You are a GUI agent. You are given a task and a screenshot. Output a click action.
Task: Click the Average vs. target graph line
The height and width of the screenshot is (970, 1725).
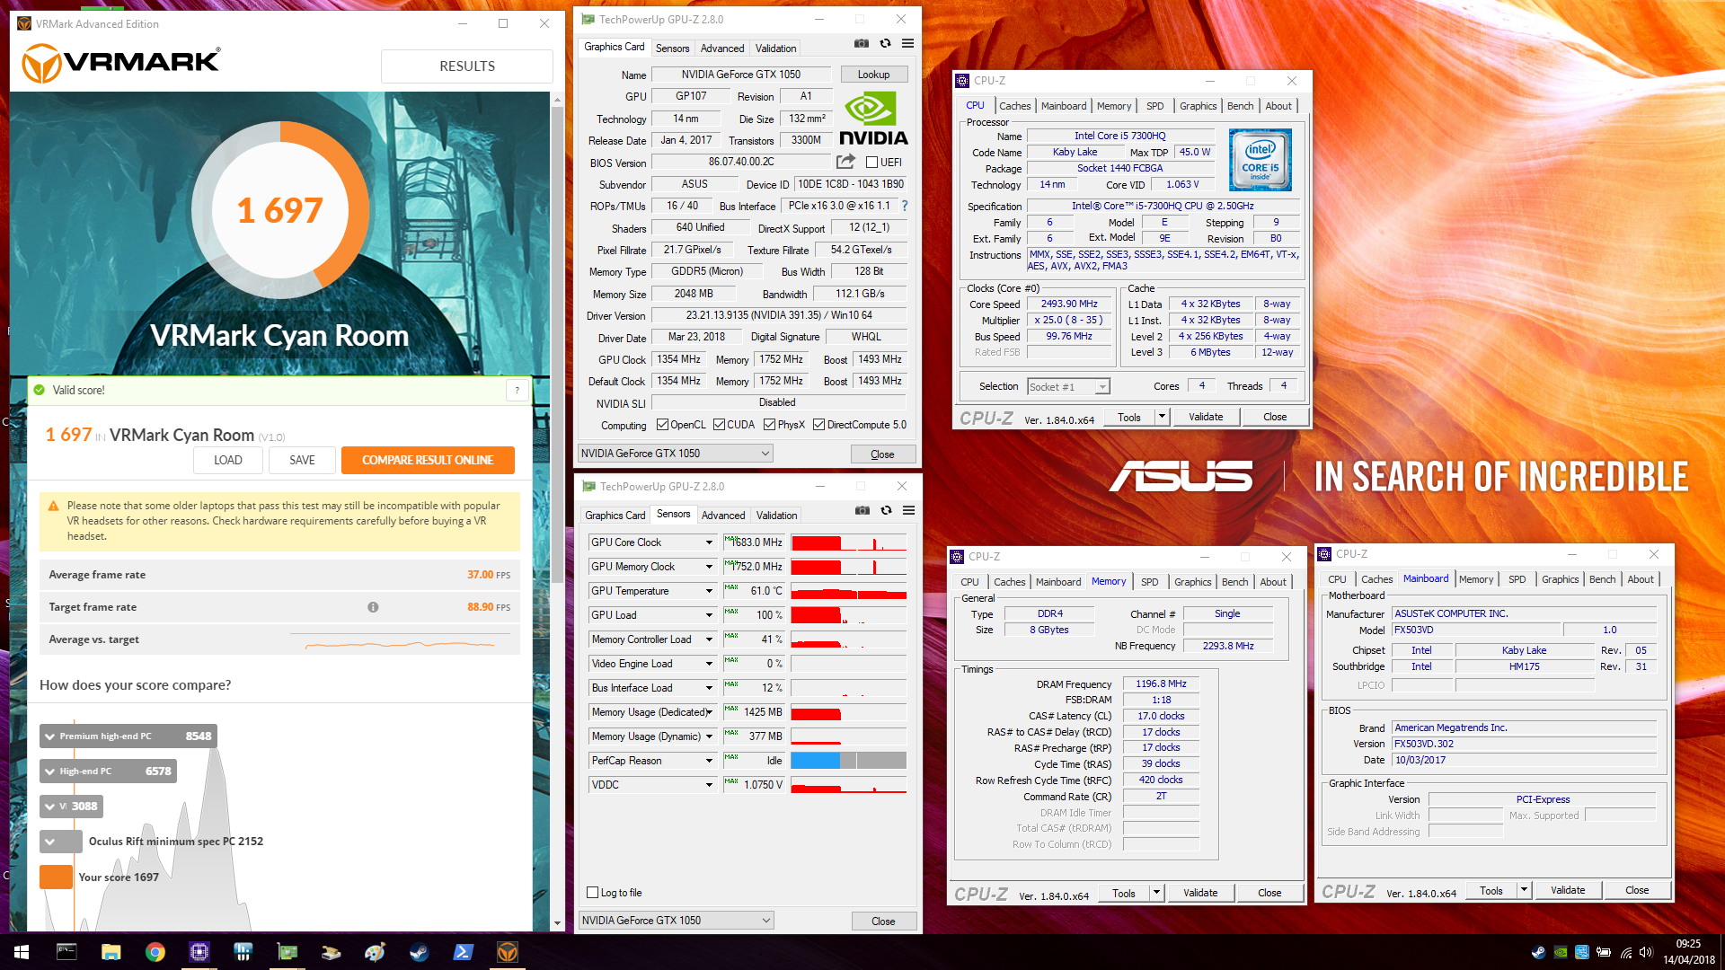pos(400,644)
